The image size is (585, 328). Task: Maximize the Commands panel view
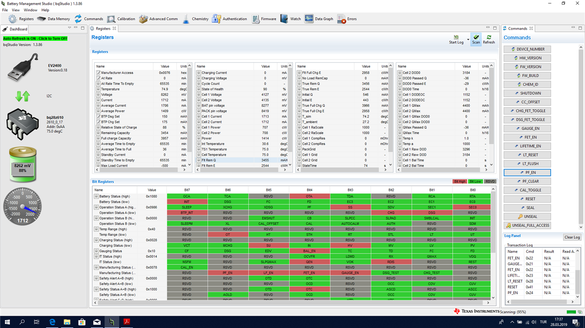580,28
